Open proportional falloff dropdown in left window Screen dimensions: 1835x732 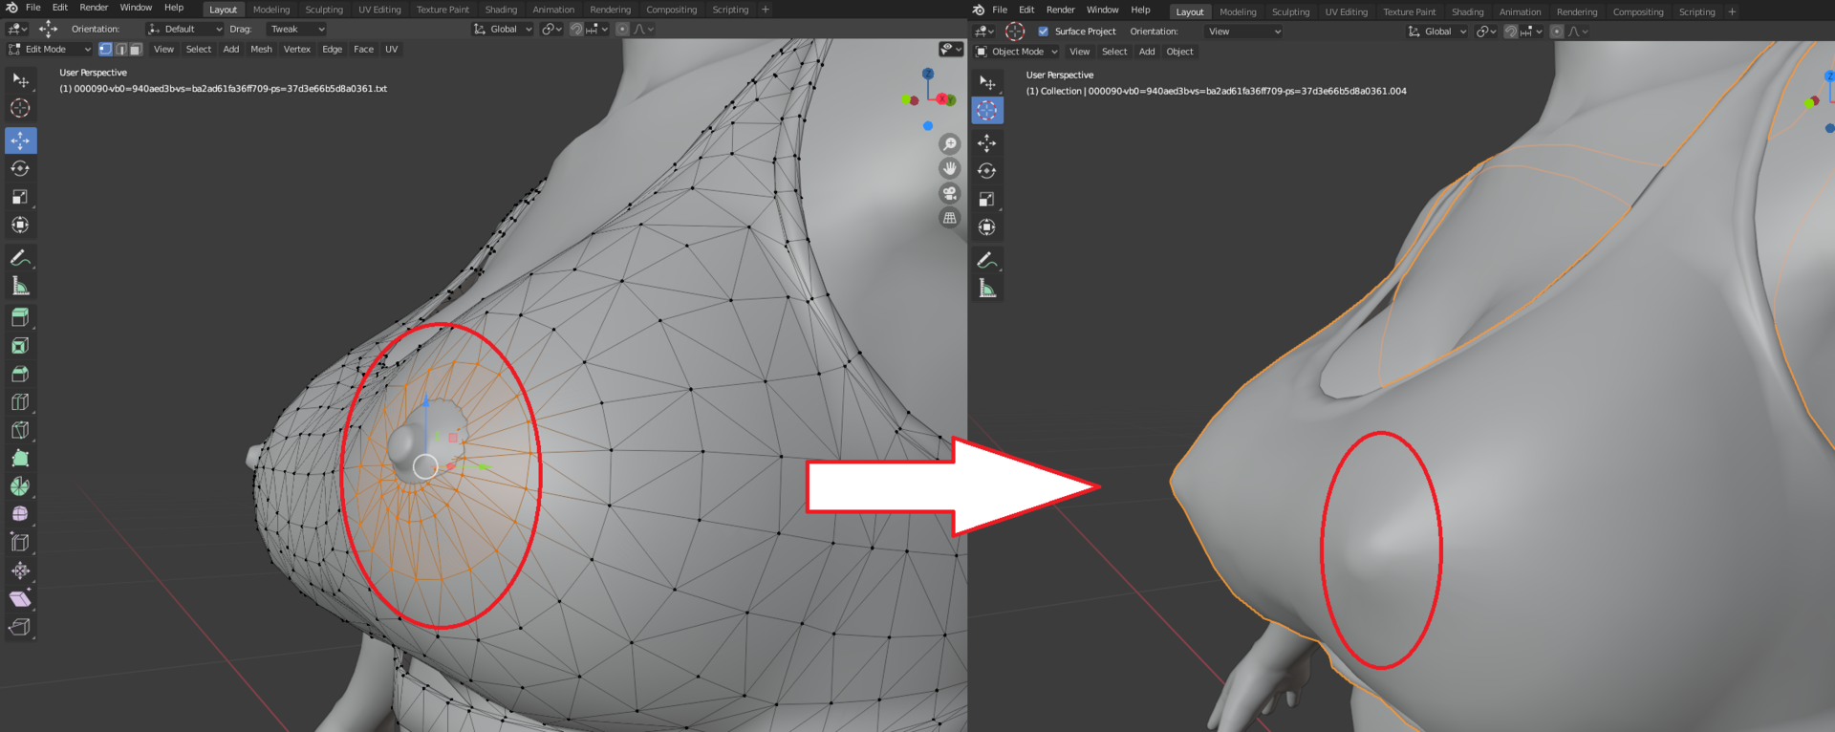644,30
